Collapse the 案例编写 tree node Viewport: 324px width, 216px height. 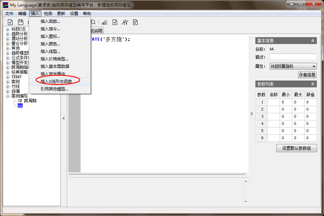tap(8, 96)
